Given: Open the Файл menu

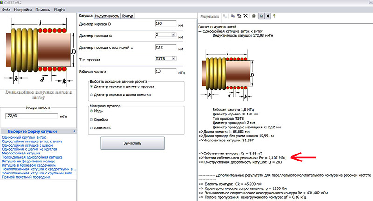Looking at the screenshot, I should tap(6, 10).
